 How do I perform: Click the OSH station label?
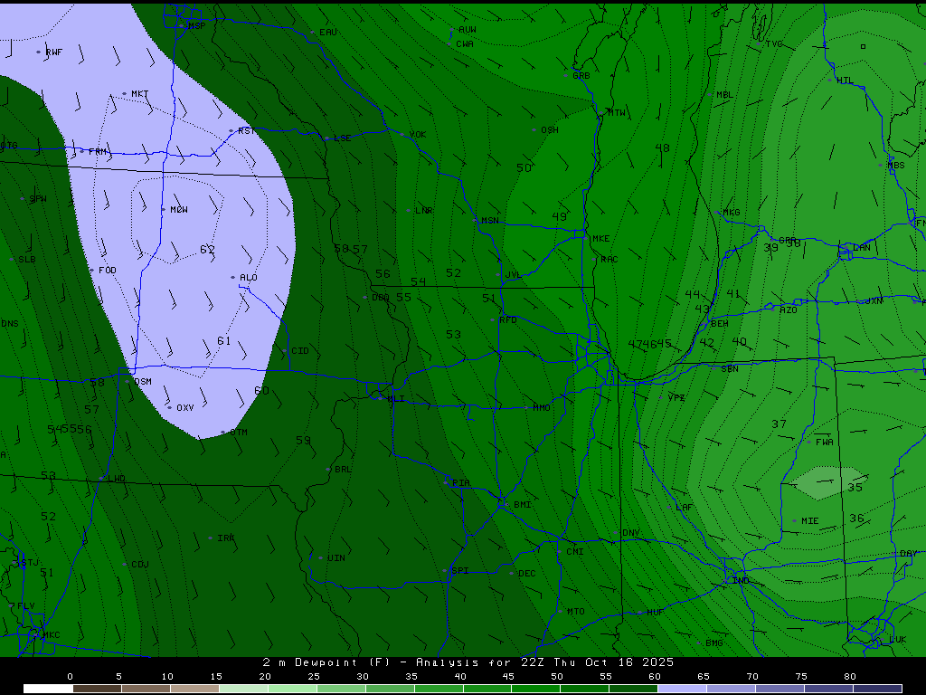[550, 129]
